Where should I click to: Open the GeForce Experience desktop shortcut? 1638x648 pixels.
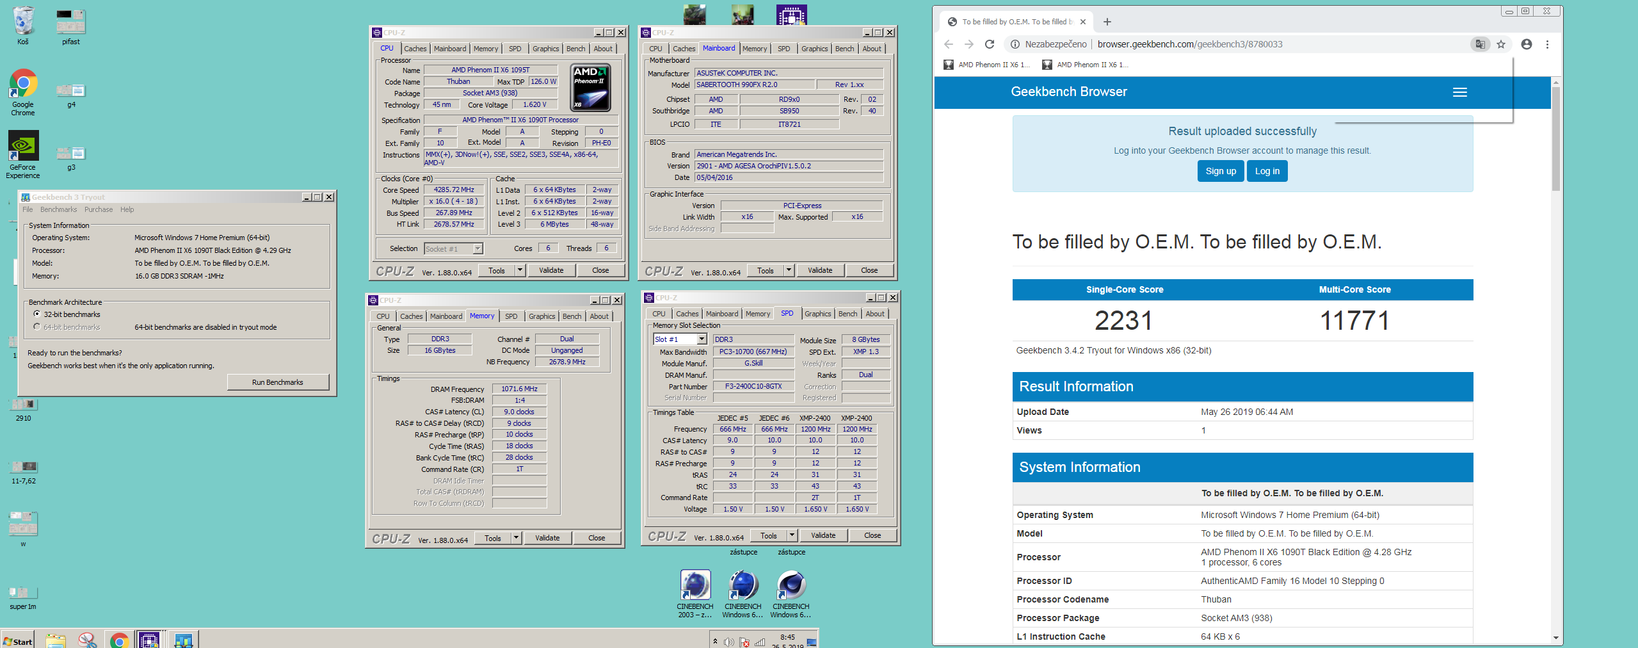(x=23, y=155)
